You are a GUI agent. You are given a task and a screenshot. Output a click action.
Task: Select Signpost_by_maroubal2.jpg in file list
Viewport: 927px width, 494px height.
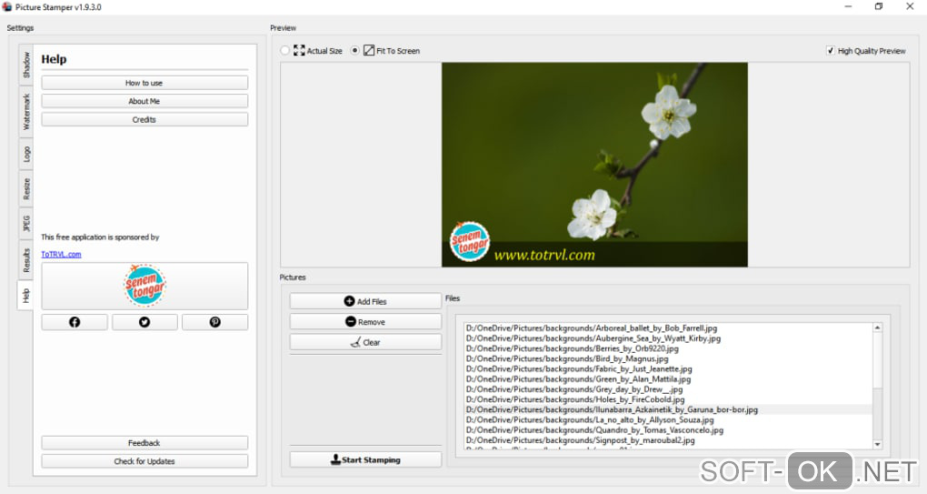[x=668, y=440]
